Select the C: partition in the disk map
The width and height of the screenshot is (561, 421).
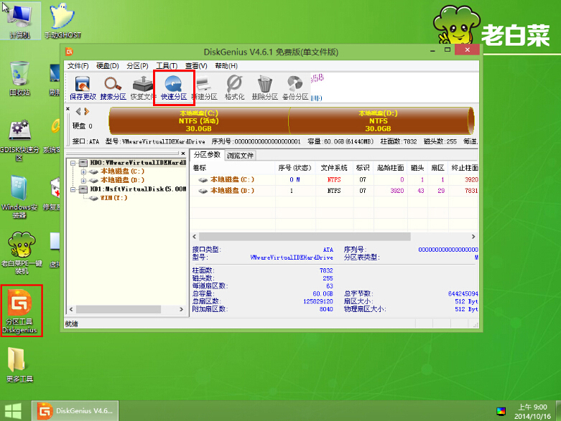point(199,120)
